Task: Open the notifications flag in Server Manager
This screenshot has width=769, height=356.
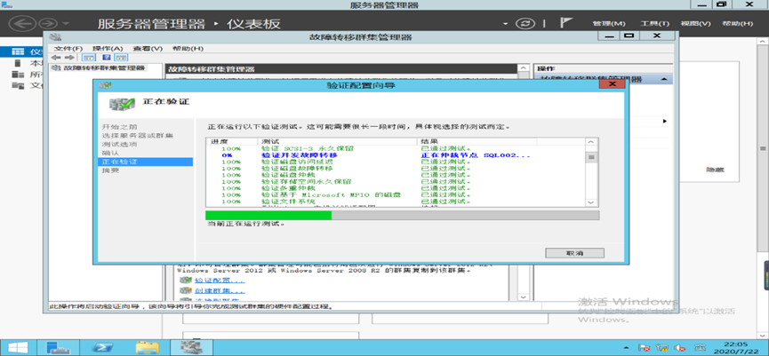Action: [566, 23]
